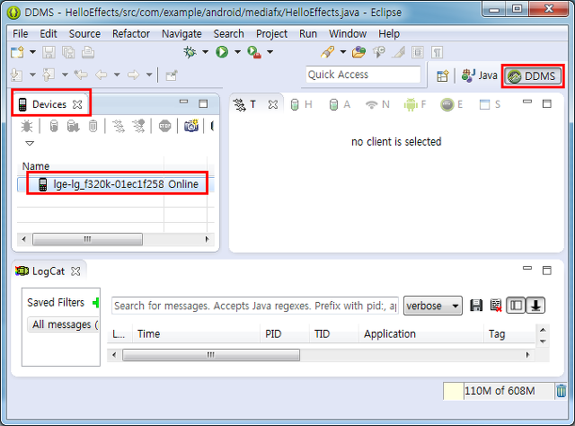The width and height of the screenshot is (575, 426).
Task: Click the External Tools run icon
Action: (x=254, y=52)
